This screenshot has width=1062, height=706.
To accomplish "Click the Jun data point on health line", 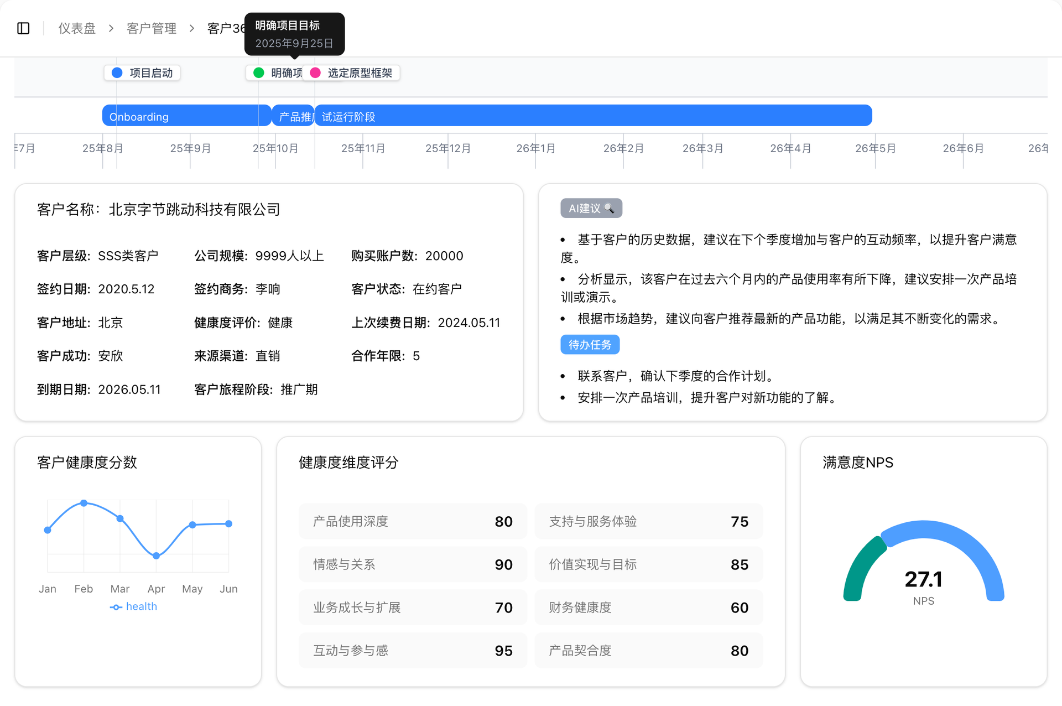I will (229, 523).
